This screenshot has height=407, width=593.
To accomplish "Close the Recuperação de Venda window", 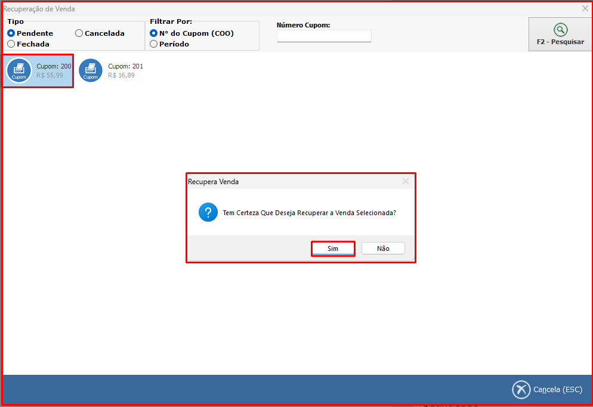I will tap(585, 9).
